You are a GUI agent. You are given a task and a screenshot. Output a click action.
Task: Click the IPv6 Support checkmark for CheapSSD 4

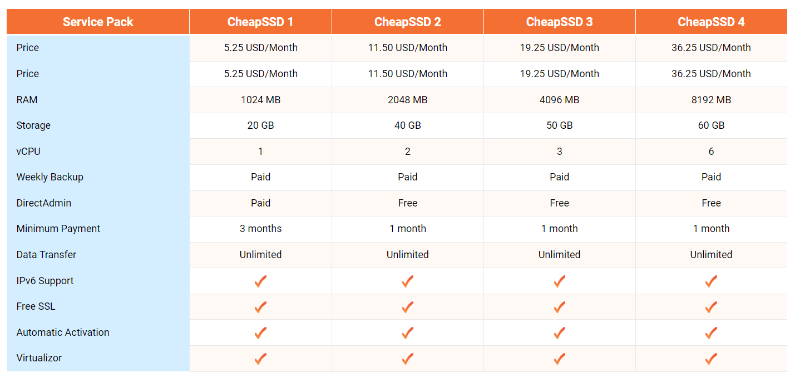pyautogui.click(x=711, y=281)
